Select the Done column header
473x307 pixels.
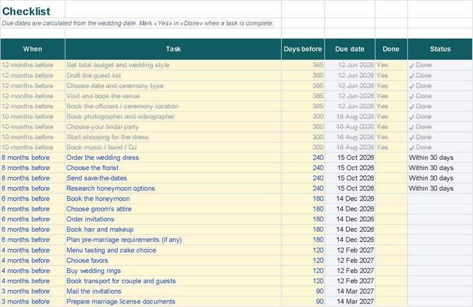(391, 49)
